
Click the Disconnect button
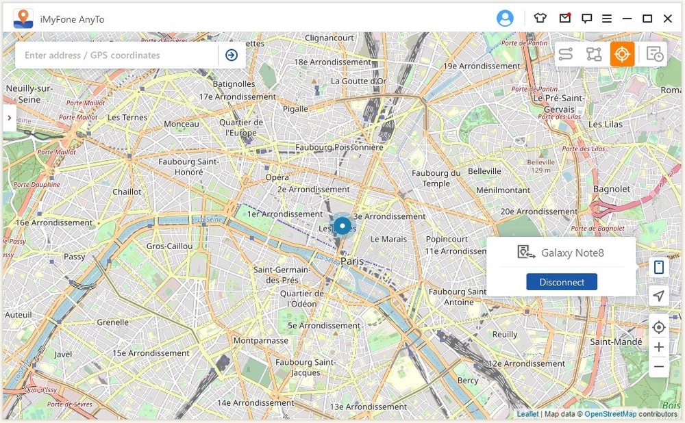coord(562,282)
